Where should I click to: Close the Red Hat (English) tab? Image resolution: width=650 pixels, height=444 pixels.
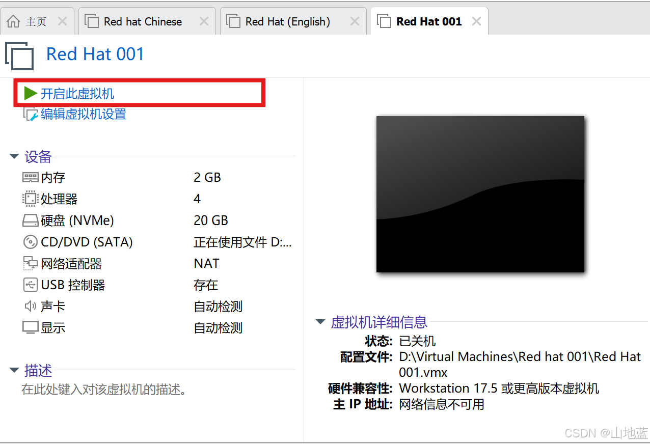[355, 21]
